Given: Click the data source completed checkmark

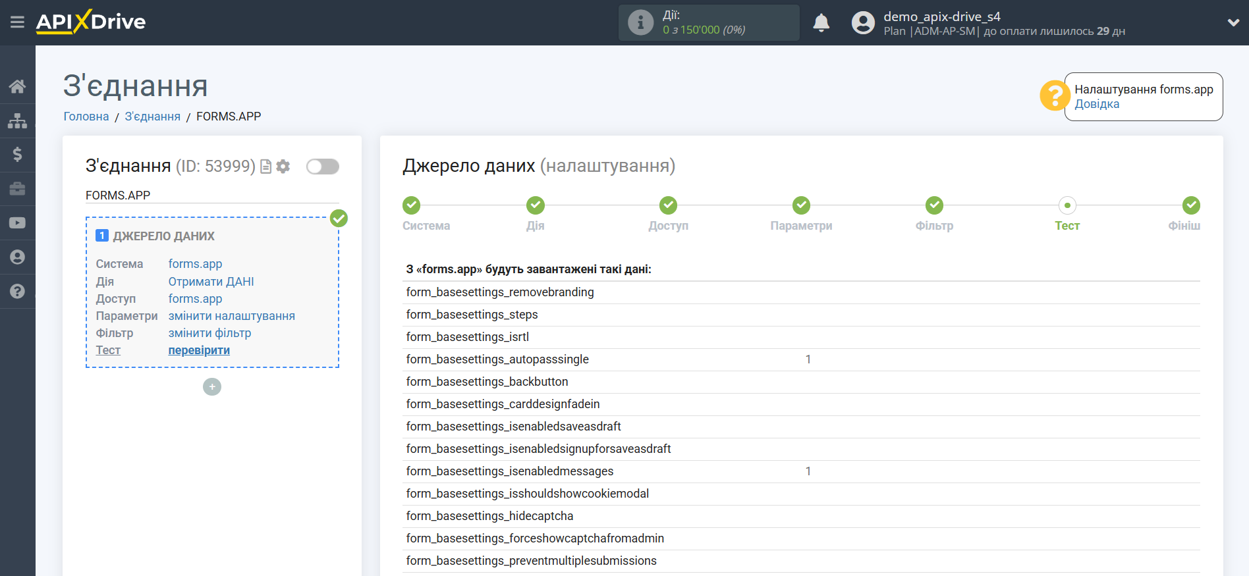Looking at the screenshot, I should pos(339,218).
